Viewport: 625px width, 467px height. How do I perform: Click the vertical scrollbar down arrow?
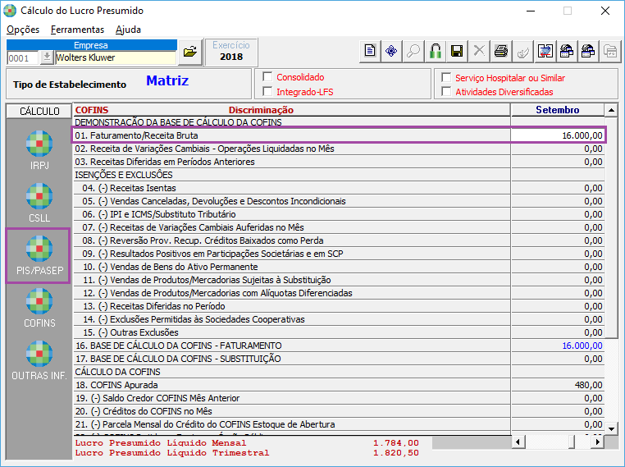tap(611, 428)
